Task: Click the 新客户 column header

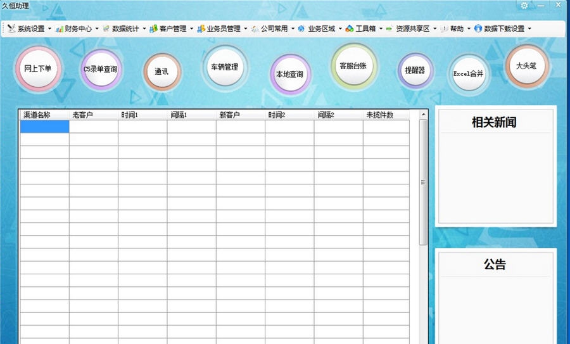Action: 240,115
